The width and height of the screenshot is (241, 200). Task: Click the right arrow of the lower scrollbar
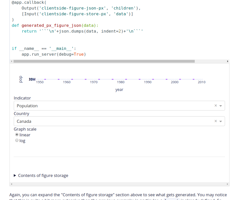click(227, 184)
